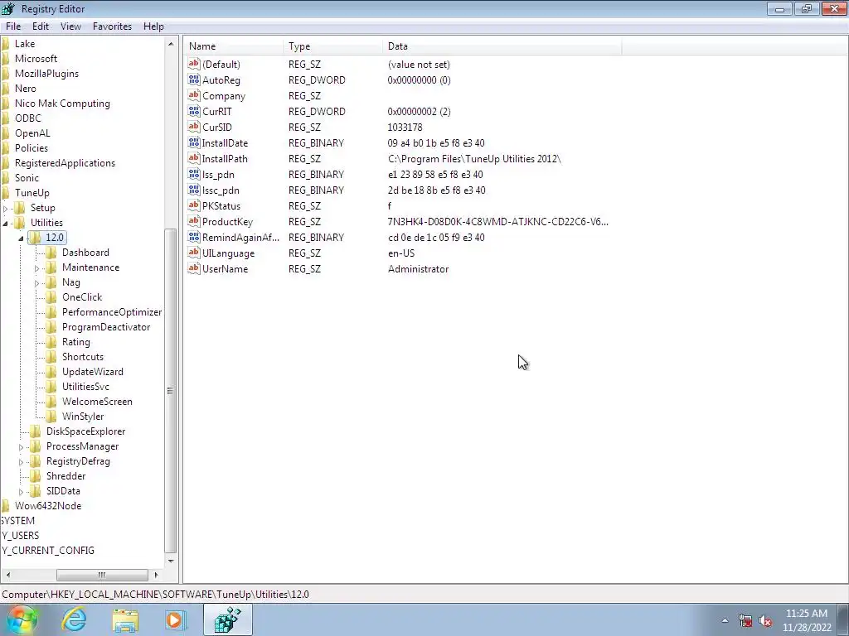The width and height of the screenshot is (849, 636).
Task: Click the (Default) value string icon
Action: click(x=194, y=64)
